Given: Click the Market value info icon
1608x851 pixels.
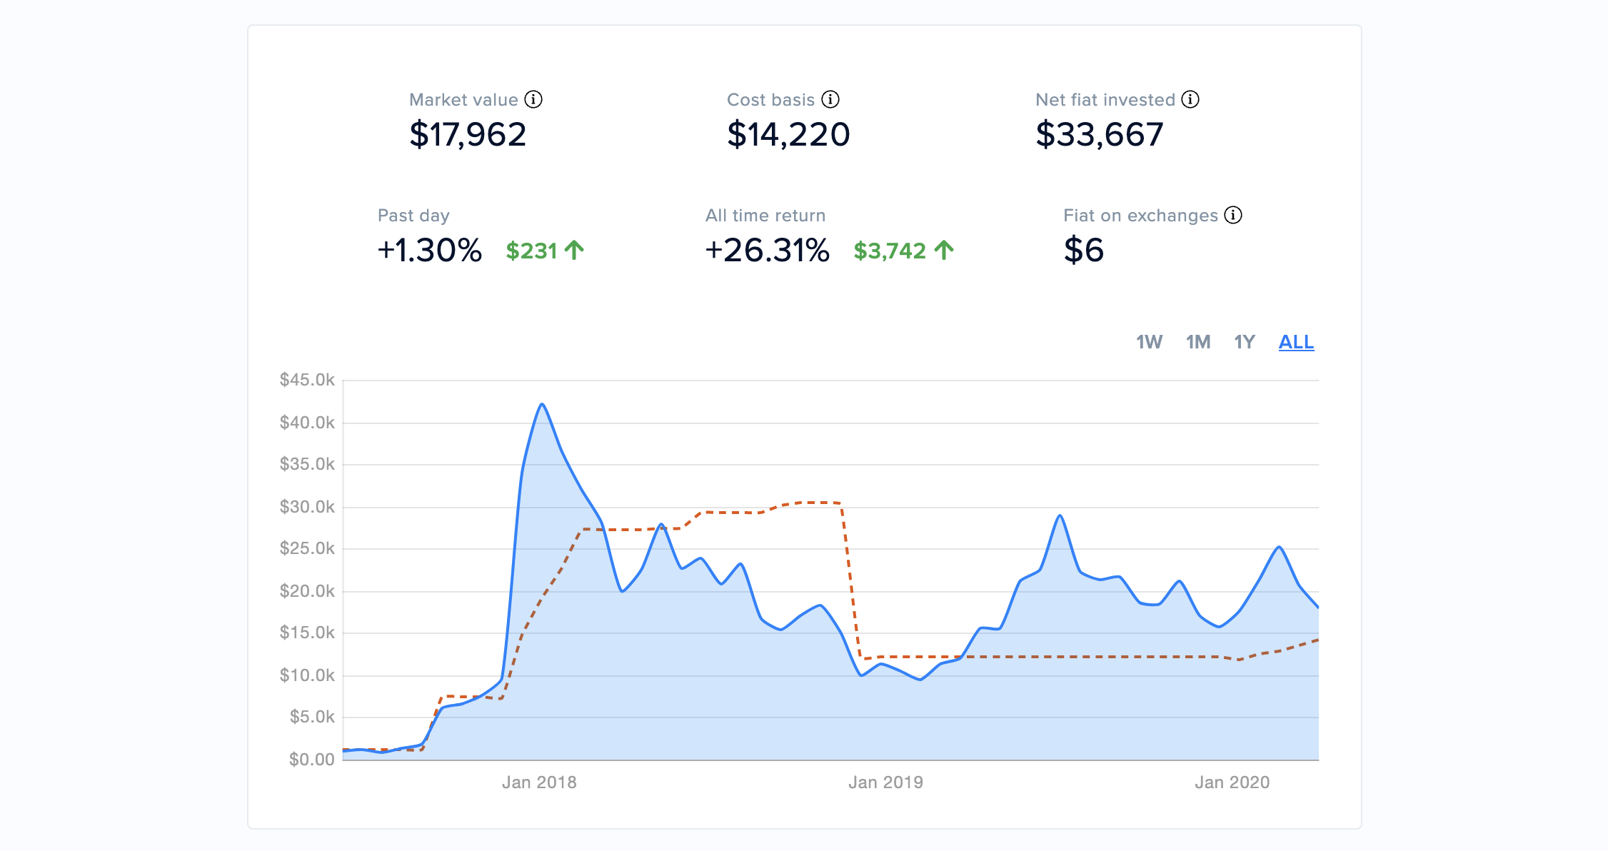Looking at the screenshot, I should [x=533, y=99].
